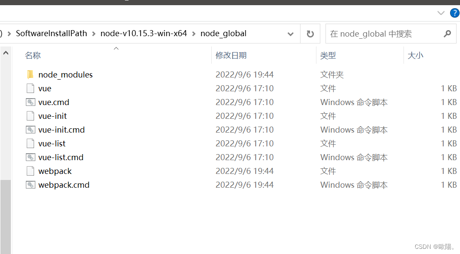Viewport: 460px width, 254px height.
Task: Click the navigation pane scrollbar thumb
Action: click(x=6, y=217)
